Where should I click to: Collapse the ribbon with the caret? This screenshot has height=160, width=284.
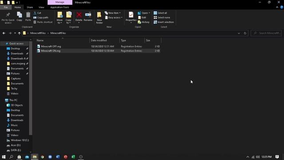(277, 7)
